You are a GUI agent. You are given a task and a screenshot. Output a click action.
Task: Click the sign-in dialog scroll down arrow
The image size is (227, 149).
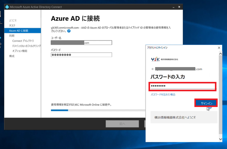[x=220, y=139]
